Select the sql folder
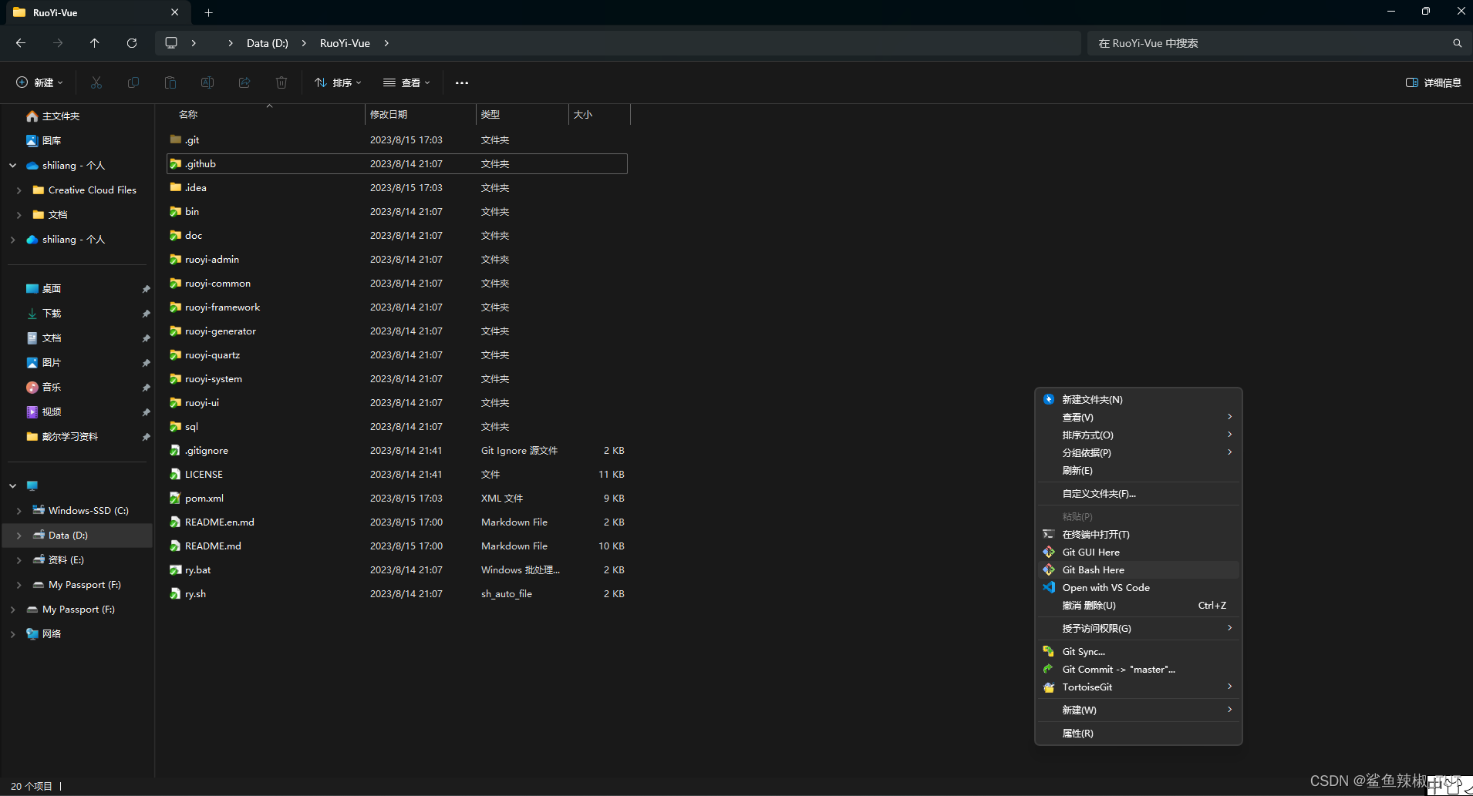This screenshot has width=1473, height=796. (x=397, y=426)
